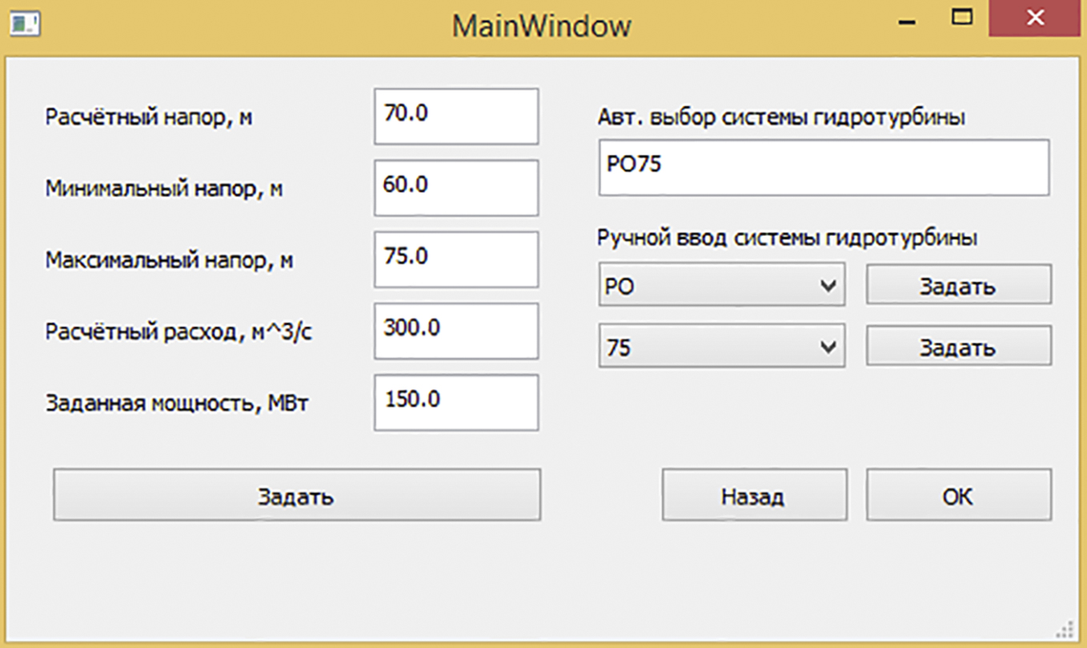
Task: Go back with the Назад button
Action: coord(753,496)
